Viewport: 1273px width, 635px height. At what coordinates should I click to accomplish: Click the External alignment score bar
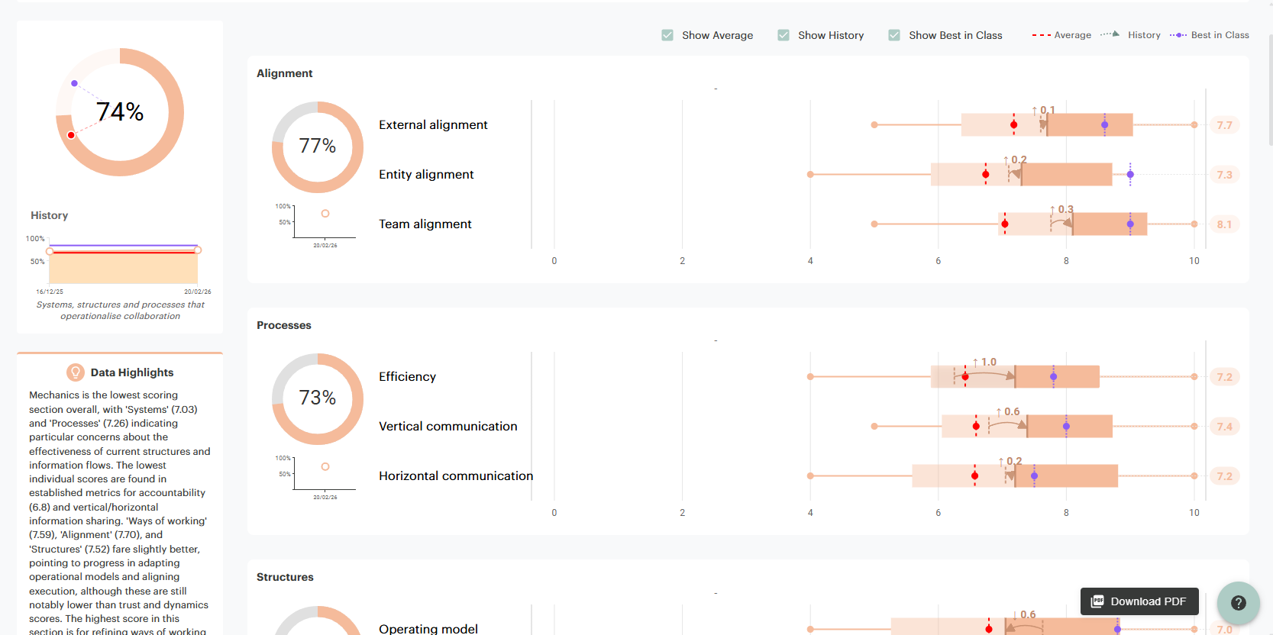(1046, 124)
